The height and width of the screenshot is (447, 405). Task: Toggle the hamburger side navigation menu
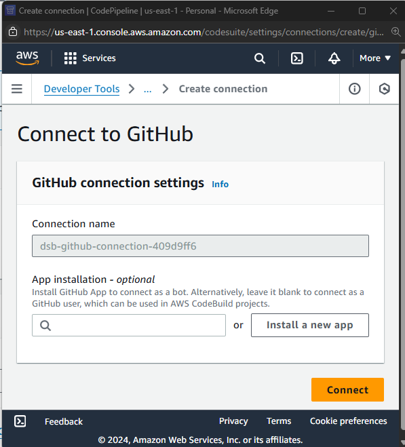tap(17, 89)
